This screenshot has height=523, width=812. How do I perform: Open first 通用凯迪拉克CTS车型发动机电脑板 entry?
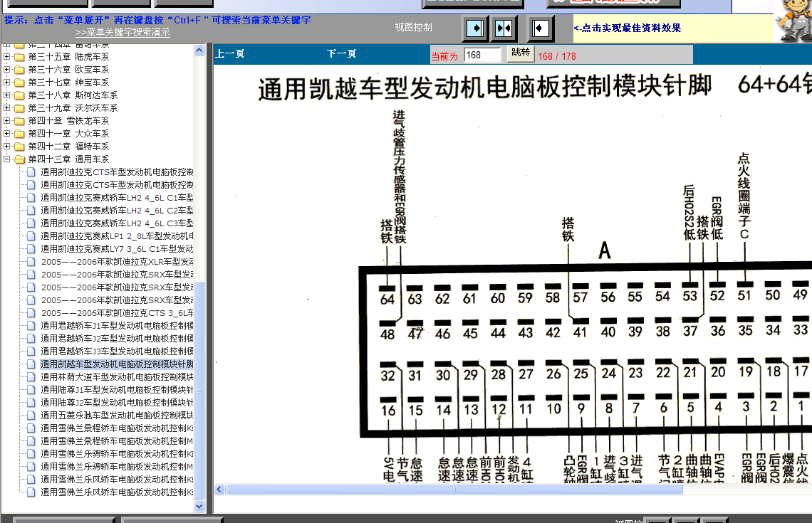117,171
